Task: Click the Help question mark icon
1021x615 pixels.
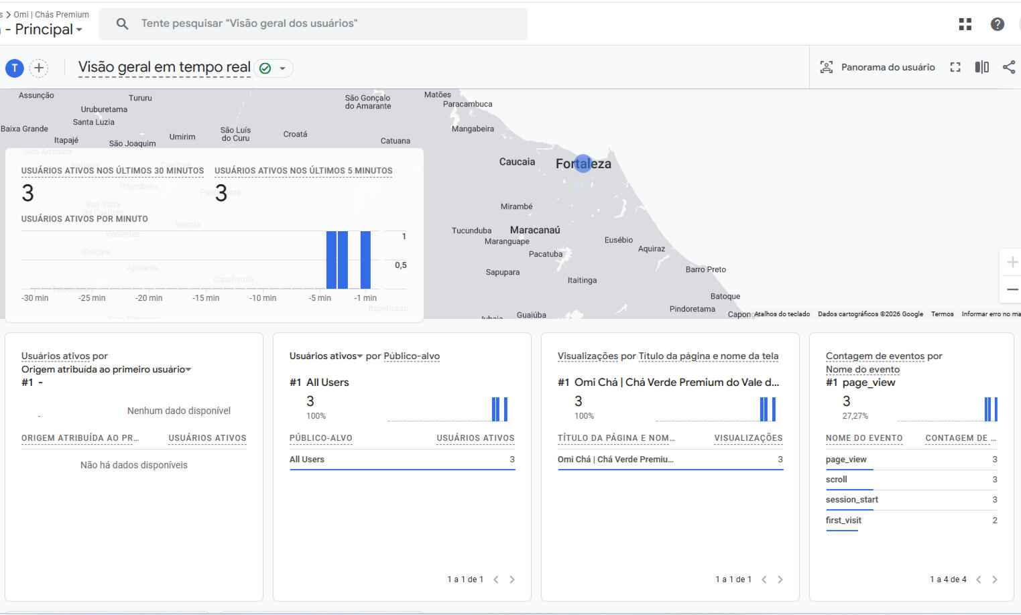Action: 998,23
